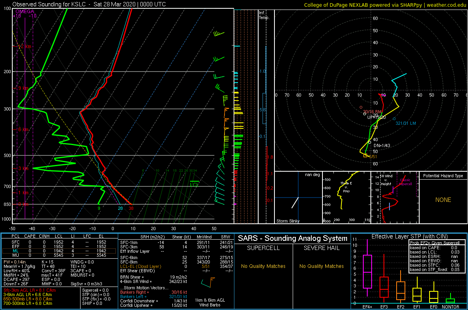Click the cyan "Bunkers Left =" label
468x310 pixels.
pyautogui.click(x=133, y=296)
